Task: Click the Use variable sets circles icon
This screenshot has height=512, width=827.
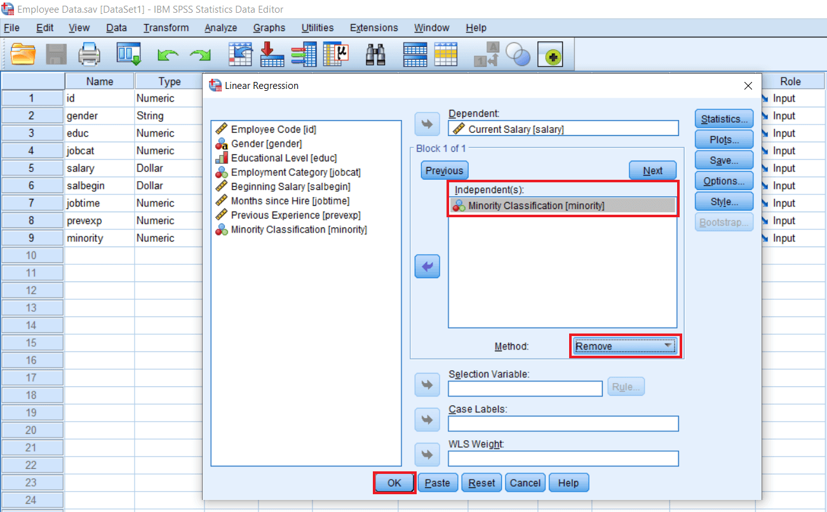Action: pos(519,55)
